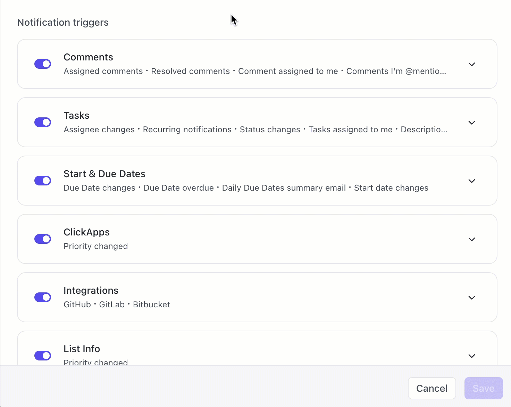Viewport: 511px width, 407px height.
Task: Expand List Info chevron arrow
Action: [472, 356]
